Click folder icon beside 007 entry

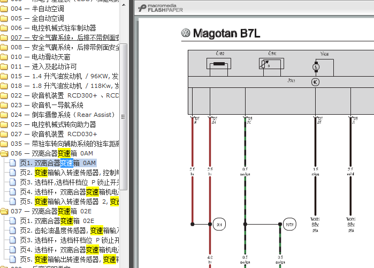tap(4, 38)
